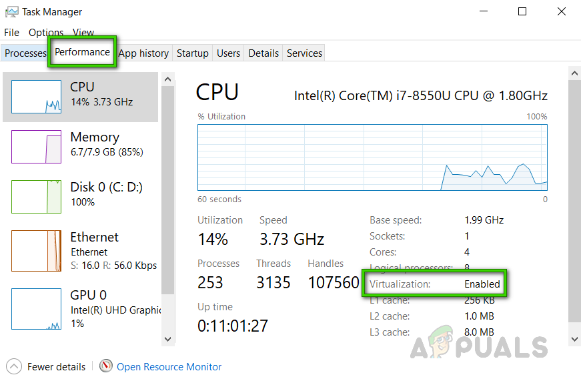Switch to the Details tab
Viewport: 581px width, 377px height.
pos(263,53)
